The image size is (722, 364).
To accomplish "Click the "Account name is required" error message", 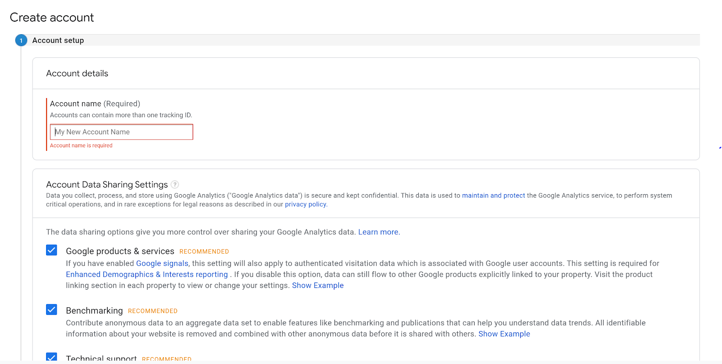I will pos(81,146).
